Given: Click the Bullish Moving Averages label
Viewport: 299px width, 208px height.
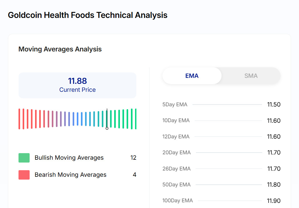Looking at the screenshot, I should [x=69, y=158].
